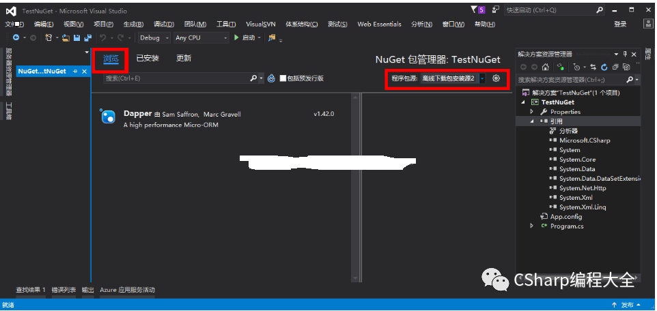
Task: Start debugging with the green play arrow
Action: pos(236,38)
